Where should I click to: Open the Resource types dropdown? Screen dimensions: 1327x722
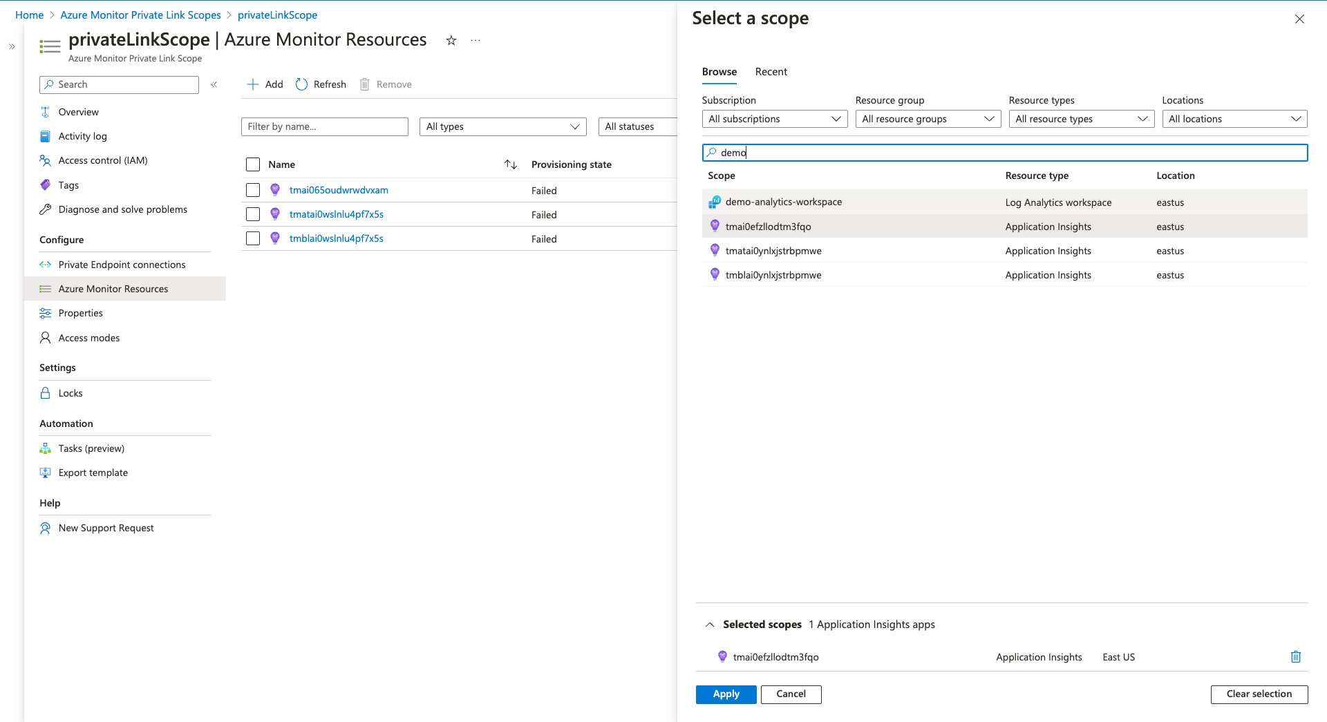point(1081,119)
